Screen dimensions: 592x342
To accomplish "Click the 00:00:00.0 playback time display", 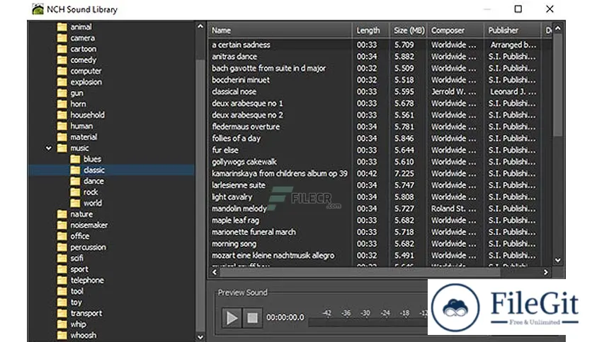I will click(x=285, y=317).
